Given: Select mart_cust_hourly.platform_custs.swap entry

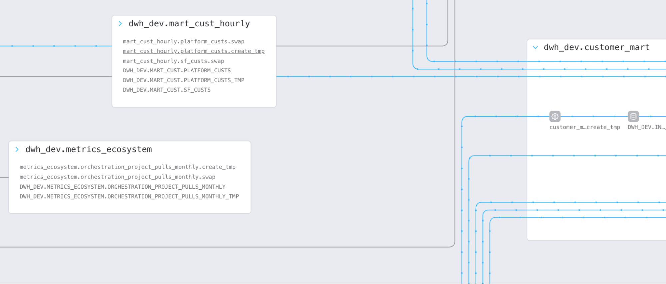Looking at the screenshot, I should tap(183, 41).
